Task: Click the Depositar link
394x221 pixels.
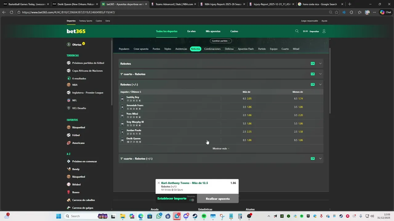Action: pos(314,31)
